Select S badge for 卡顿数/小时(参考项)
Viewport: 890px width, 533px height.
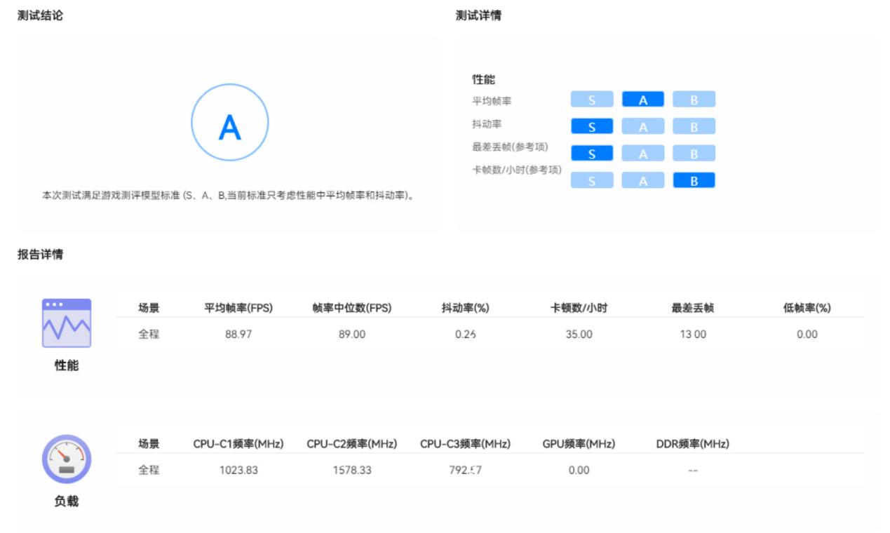[x=592, y=180]
